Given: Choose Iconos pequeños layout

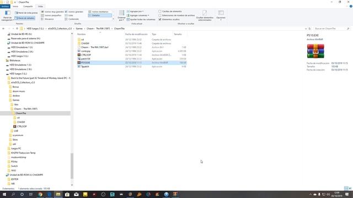Looking at the screenshot, I should click(x=51, y=15).
